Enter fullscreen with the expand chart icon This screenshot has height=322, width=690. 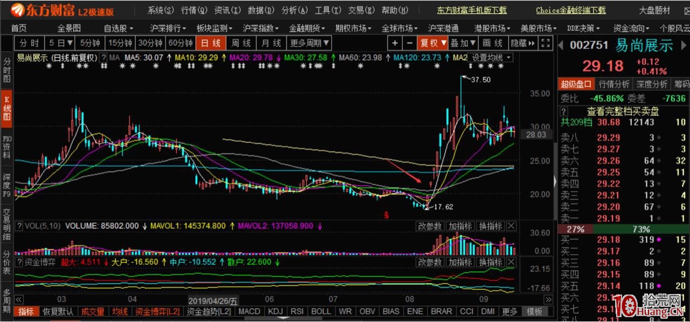pyautogui.click(x=546, y=43)
